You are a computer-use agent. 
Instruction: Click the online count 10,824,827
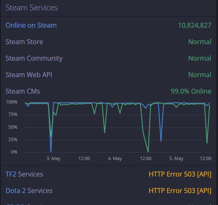click(x=195, y=25)
